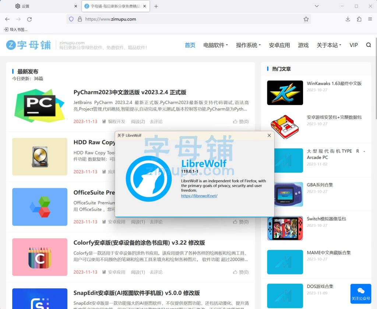The width and height of the screenshot is (377, 309).
Task: Like the Colorfy post with 赞(0)
Action: pos(241,272)
